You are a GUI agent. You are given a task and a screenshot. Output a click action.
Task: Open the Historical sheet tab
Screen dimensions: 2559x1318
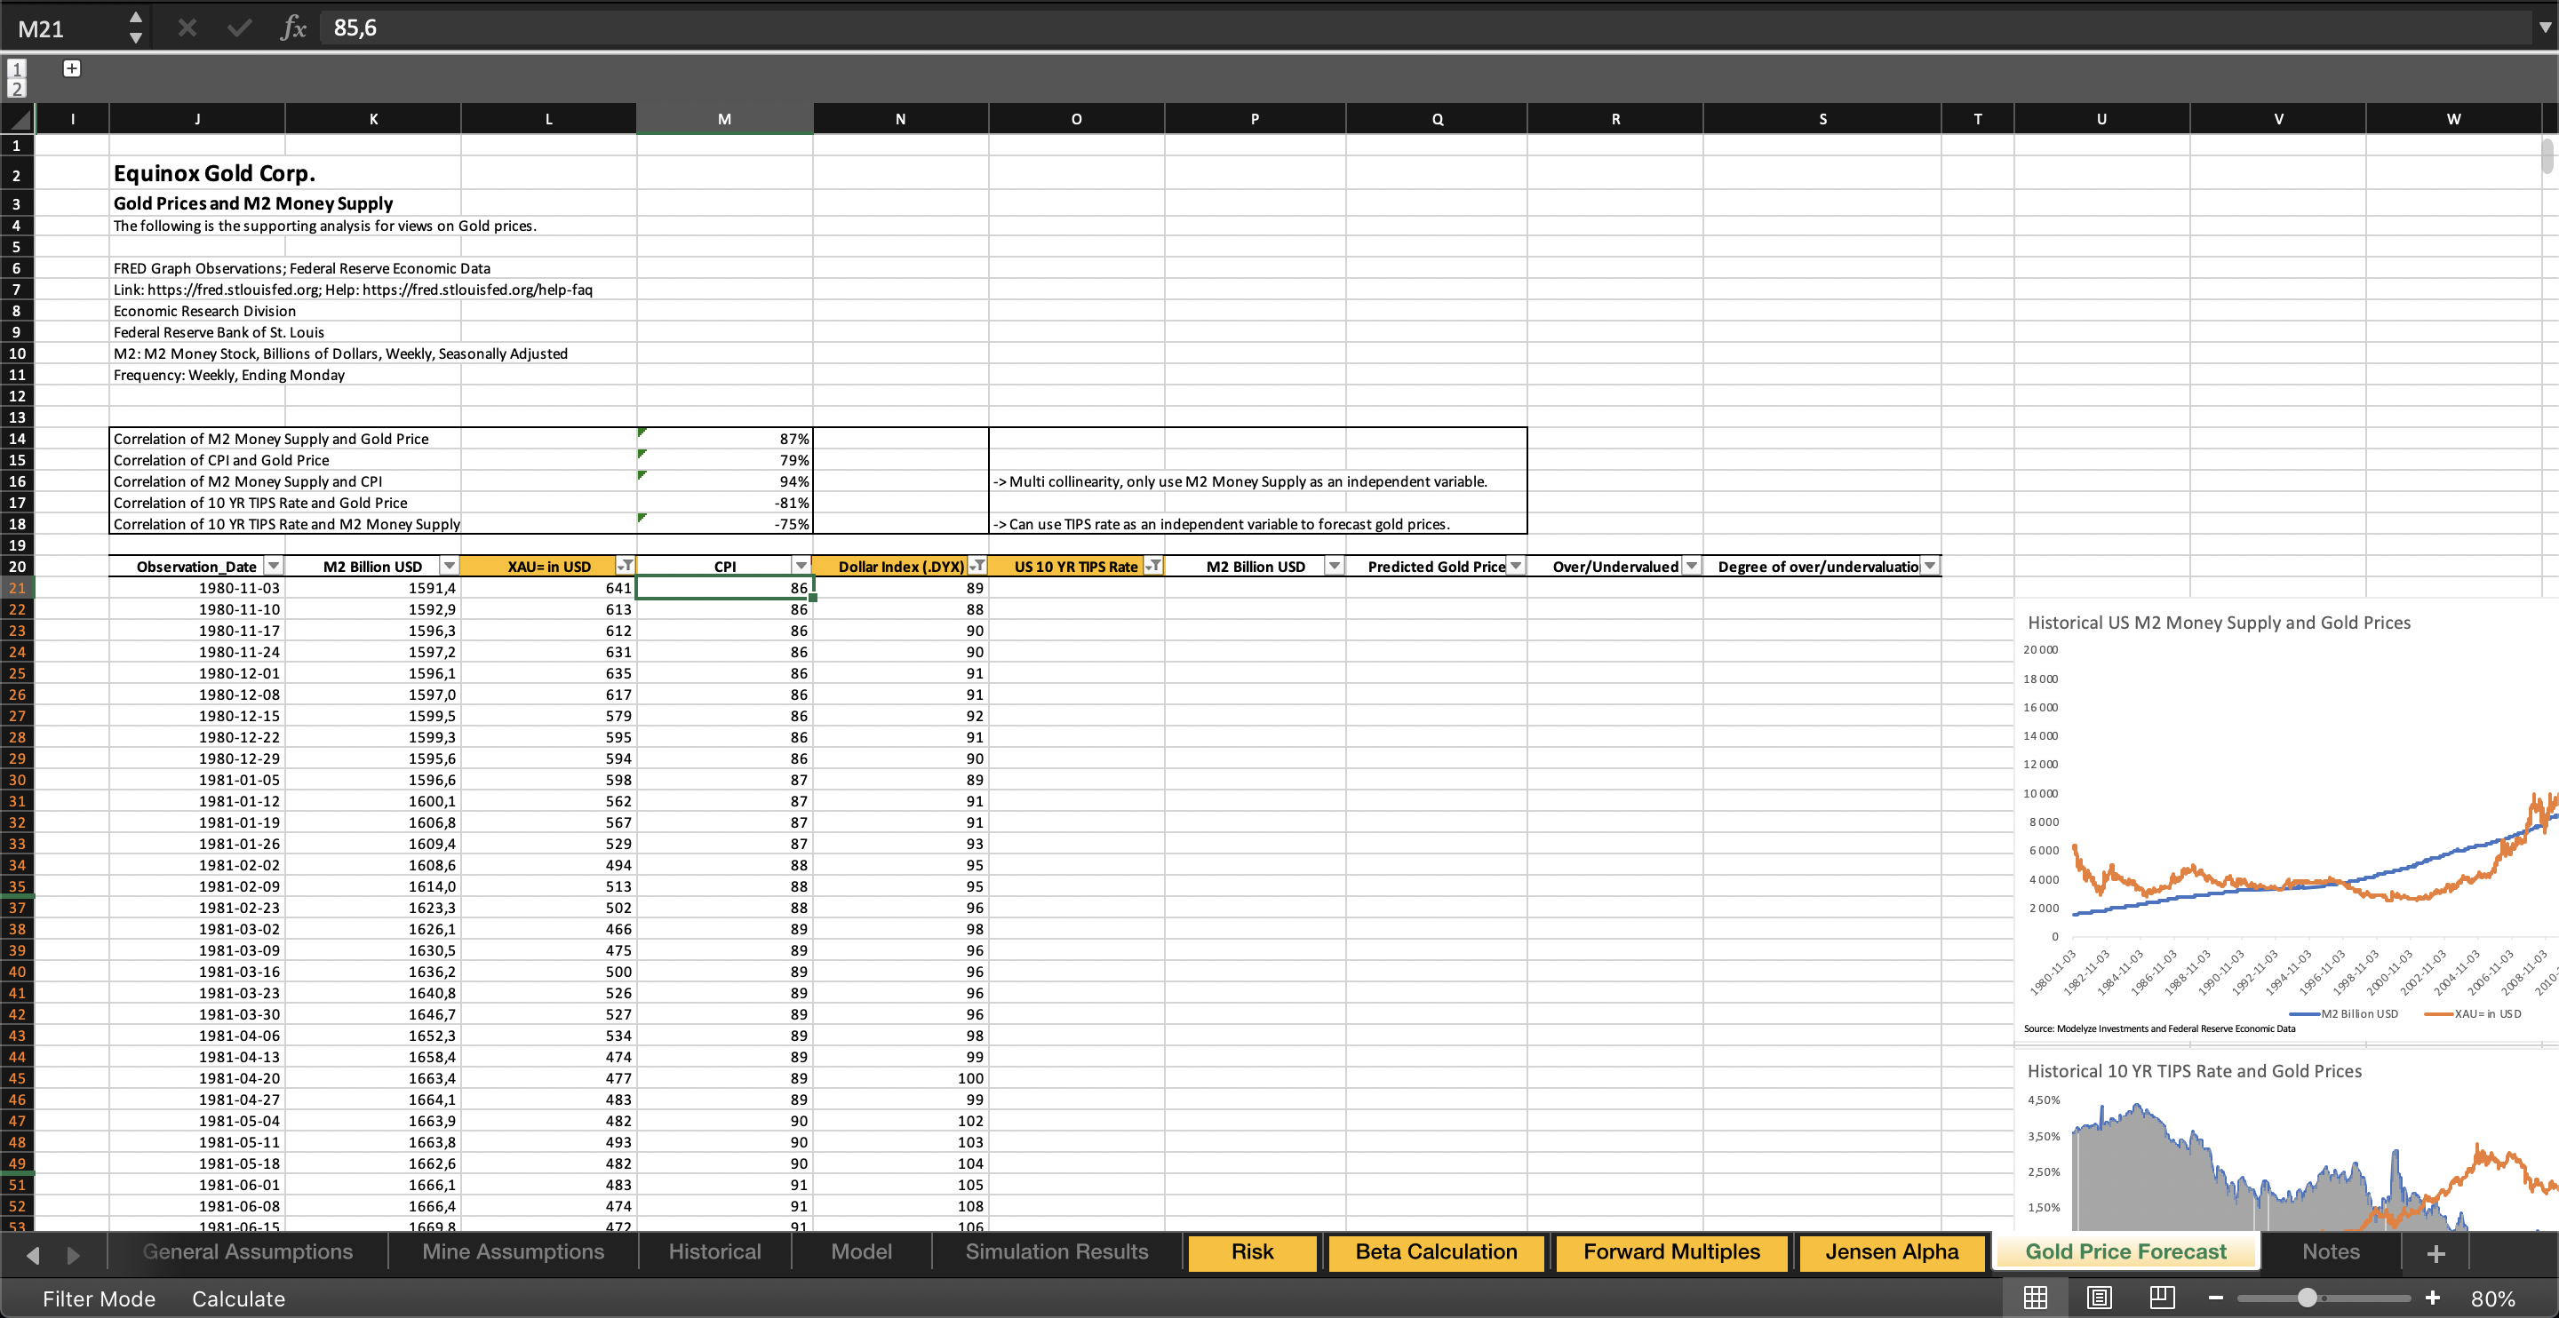(x=714, y=1251)
